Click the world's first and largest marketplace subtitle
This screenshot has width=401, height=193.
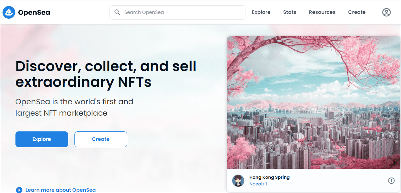tap(74, 107)
